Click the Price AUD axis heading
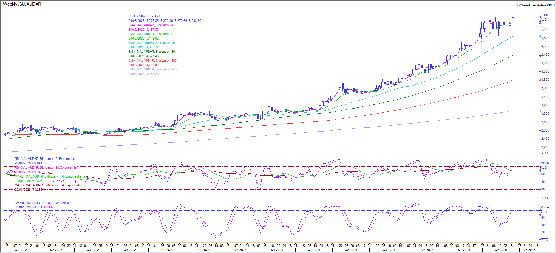556x253 pixels. (x=544, y=17)
